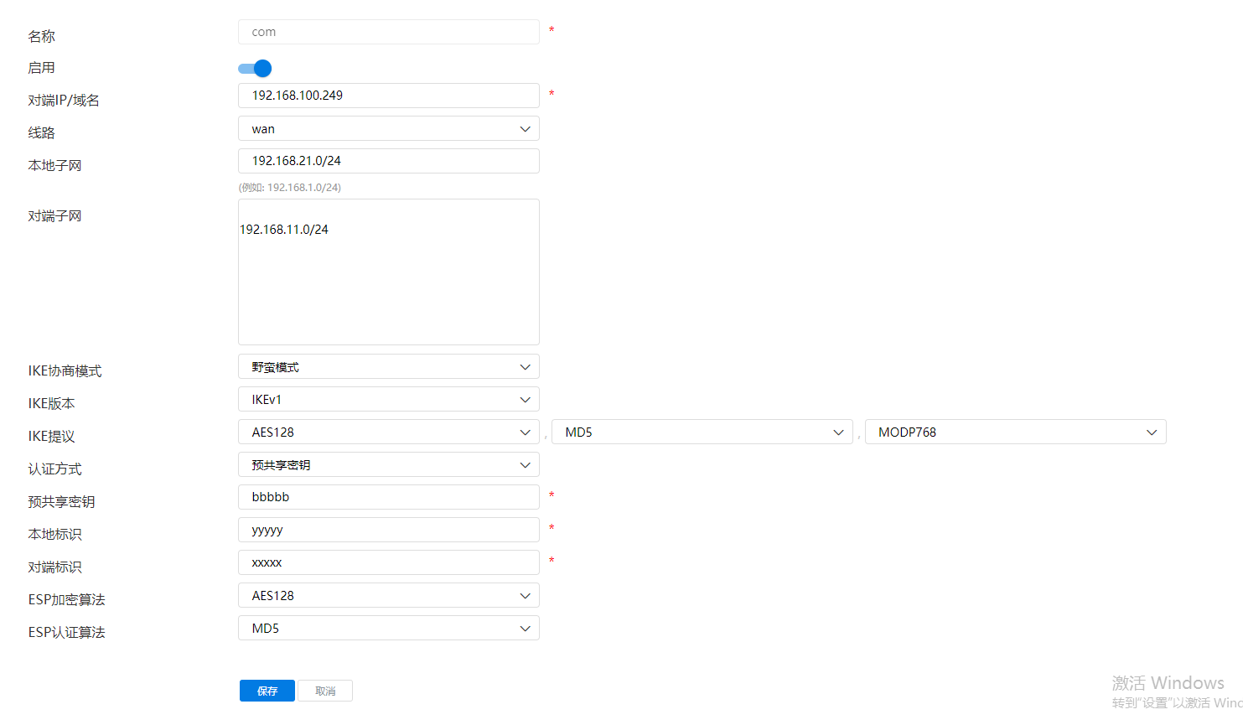
Task: Open the ESP加密算法 dropdown
Action: (388, 596)
